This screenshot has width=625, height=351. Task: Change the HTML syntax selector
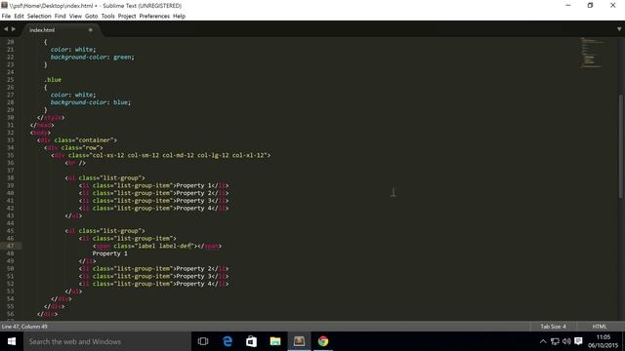tap(599, 327)
